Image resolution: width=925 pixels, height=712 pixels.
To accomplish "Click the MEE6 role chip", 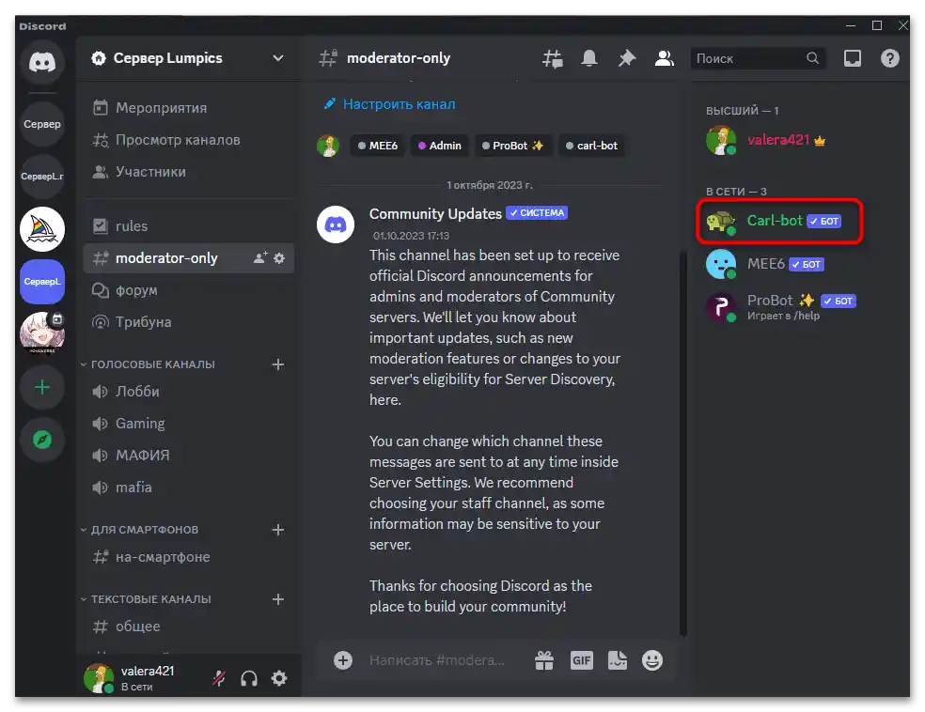I will [378, 146].
